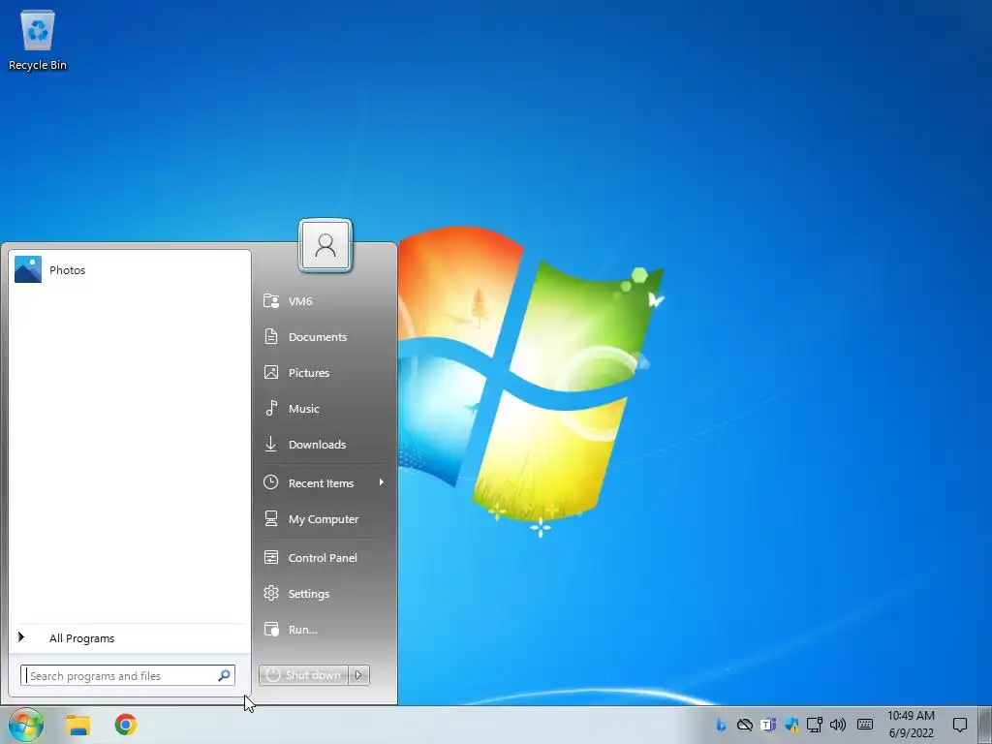The width and height of the screenshot is (992, 744).
Task: Click the user account picture in the Start menu
Action: (325, 245)
